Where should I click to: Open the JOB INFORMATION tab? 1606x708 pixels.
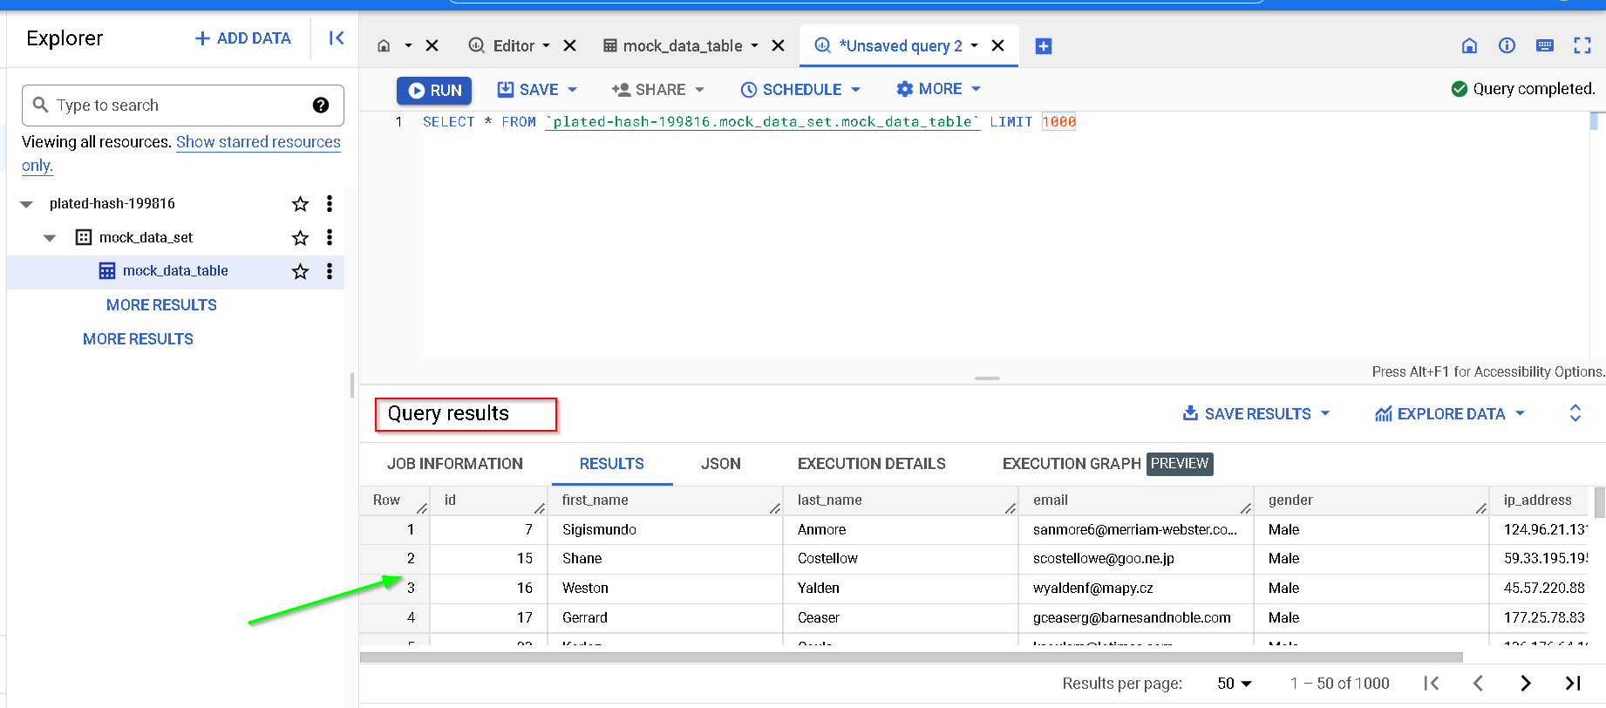[x=455, y=464]
